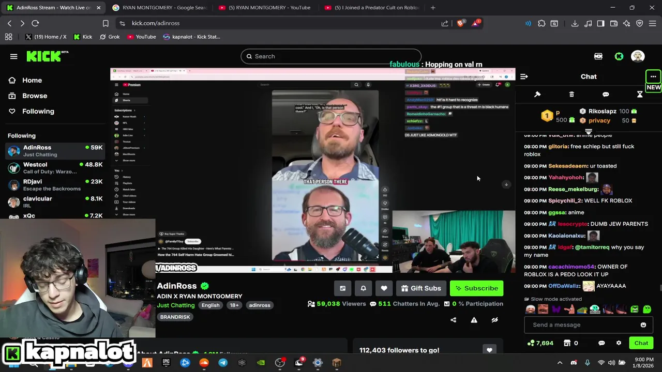
Task: Click the Gift Subs button
Action: (x=420, y=288)
